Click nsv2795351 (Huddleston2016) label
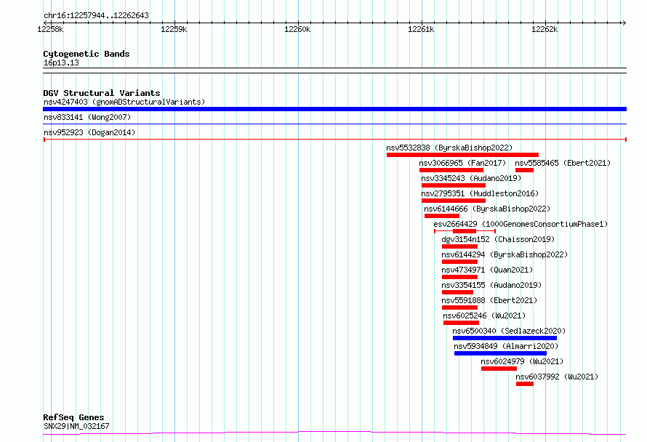This screenshot has width=647, height=442. (480, 193)
